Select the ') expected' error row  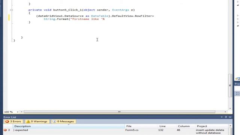[x=115, y=131]
